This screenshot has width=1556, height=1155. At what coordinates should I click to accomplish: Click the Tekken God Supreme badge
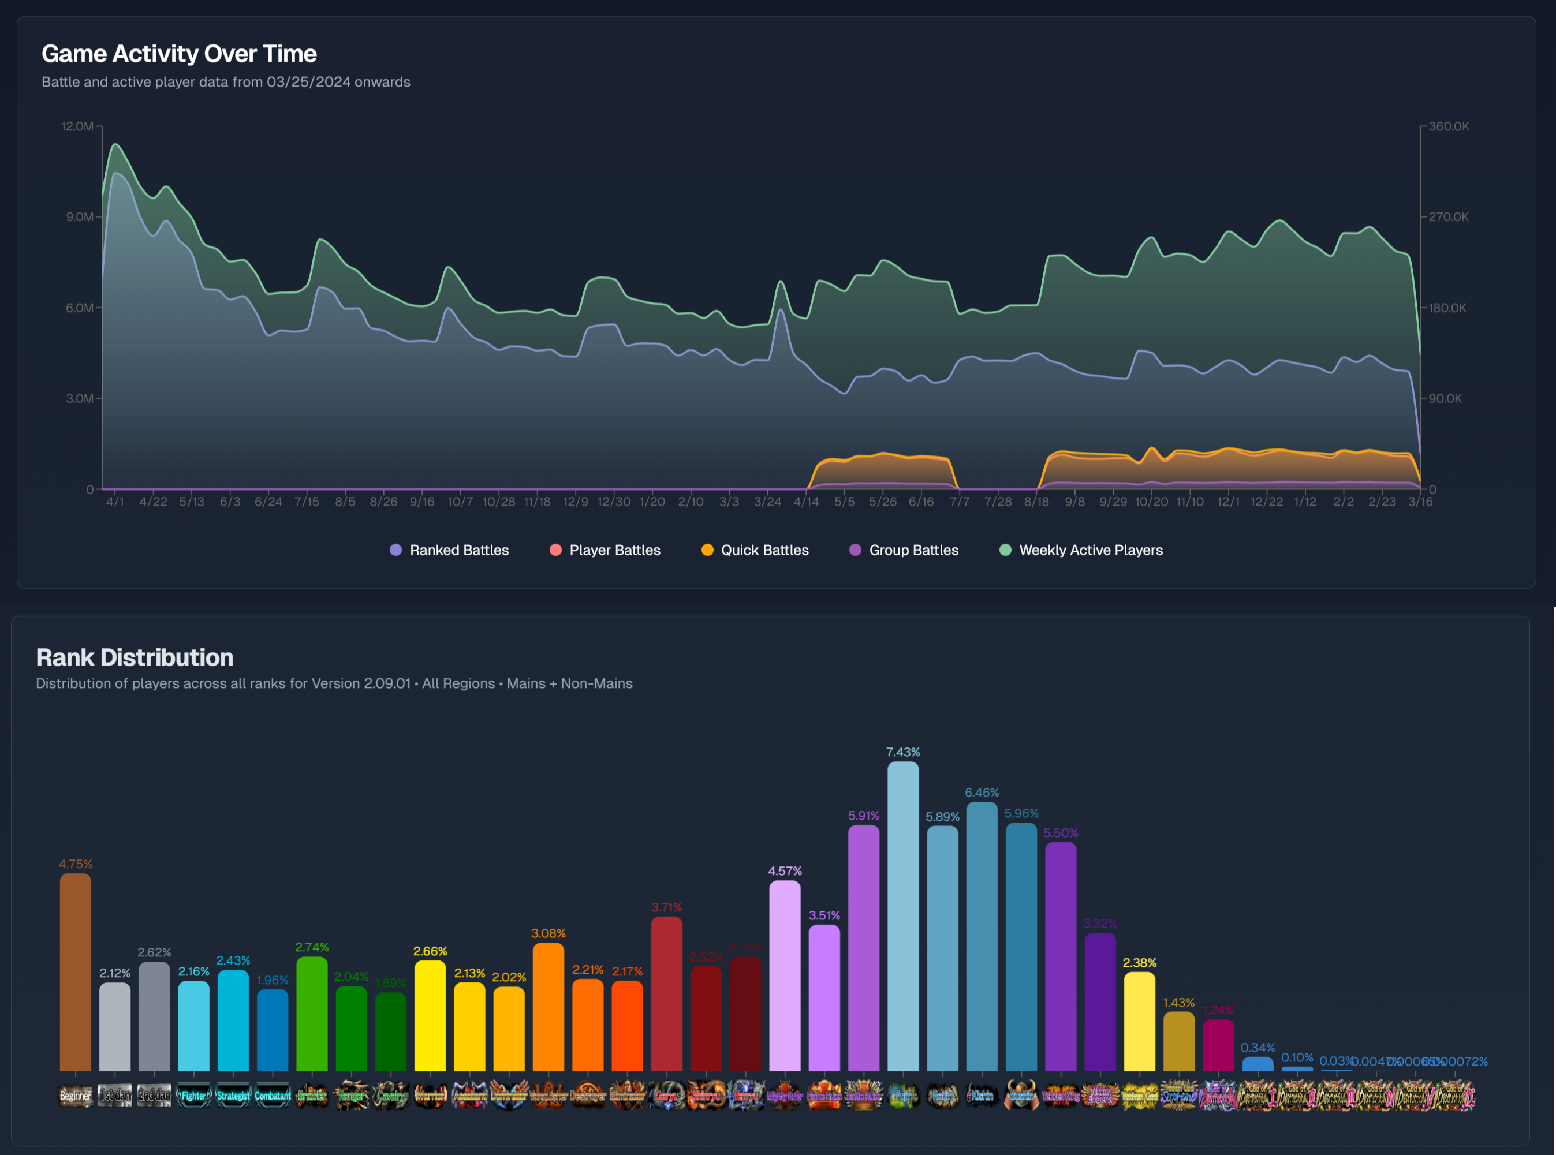[x=1179, y=1096]
